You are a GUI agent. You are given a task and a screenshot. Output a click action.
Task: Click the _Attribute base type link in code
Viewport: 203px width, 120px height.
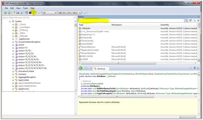pyautogui.click(x=111, y=76)
